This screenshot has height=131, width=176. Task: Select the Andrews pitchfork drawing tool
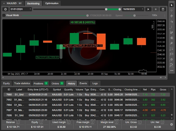[x=172, y=43]
